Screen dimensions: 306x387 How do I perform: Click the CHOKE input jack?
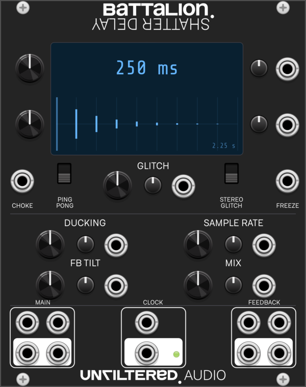pyautogui.click(x=22, y=181)
